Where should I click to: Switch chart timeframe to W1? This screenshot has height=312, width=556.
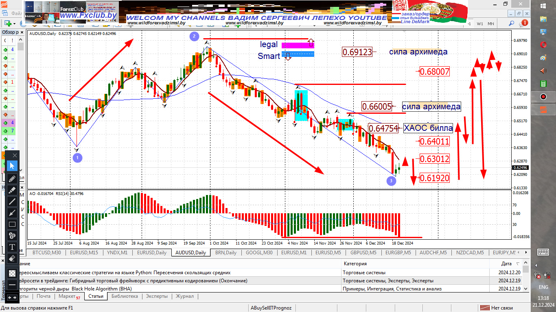pos(480,24)
